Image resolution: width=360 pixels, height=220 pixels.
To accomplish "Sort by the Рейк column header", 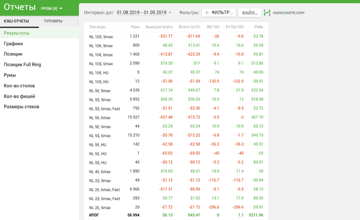I will point(259,27).
